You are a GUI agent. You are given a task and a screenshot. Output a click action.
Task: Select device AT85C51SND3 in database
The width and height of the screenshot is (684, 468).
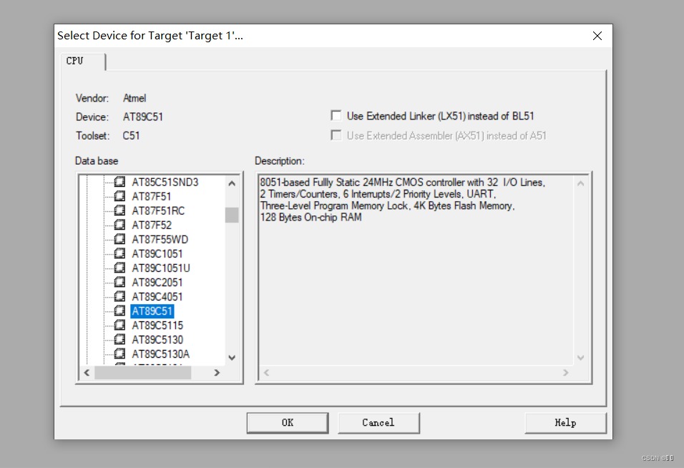pyautogui.click(x=165, y=182)
